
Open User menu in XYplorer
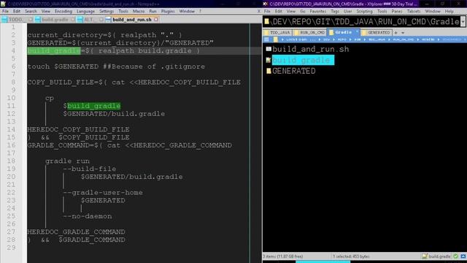point(347,12)
